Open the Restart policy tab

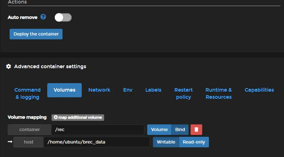[183, 93]
